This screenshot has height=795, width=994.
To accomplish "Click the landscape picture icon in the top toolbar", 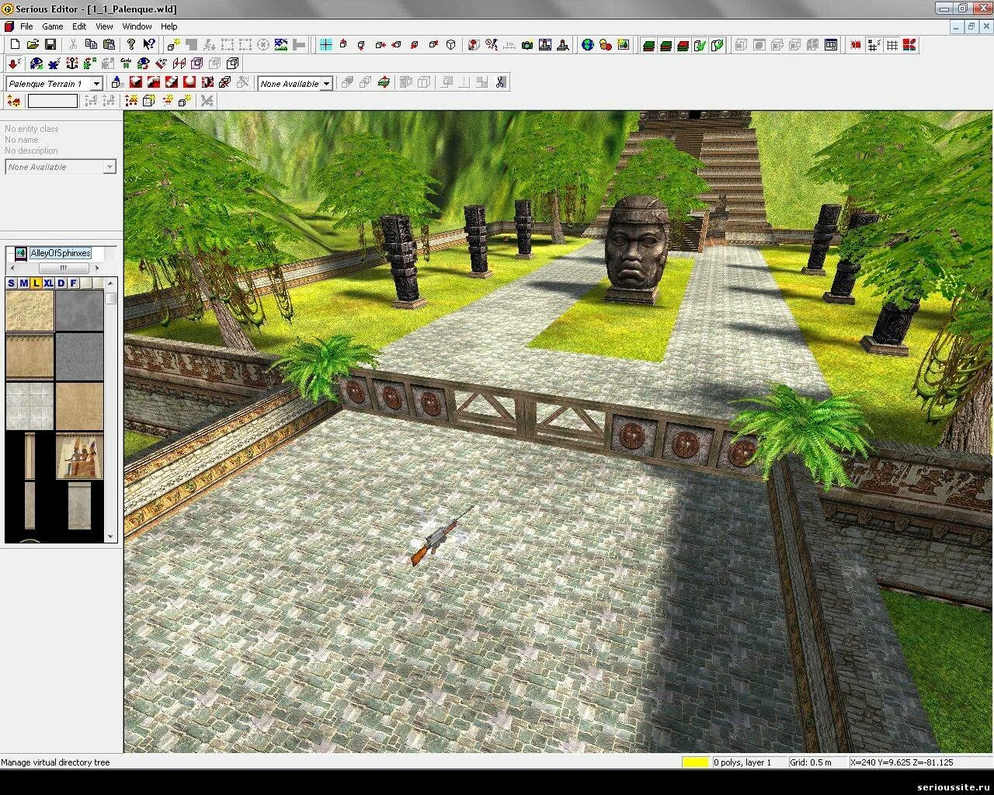I will 281,45.
